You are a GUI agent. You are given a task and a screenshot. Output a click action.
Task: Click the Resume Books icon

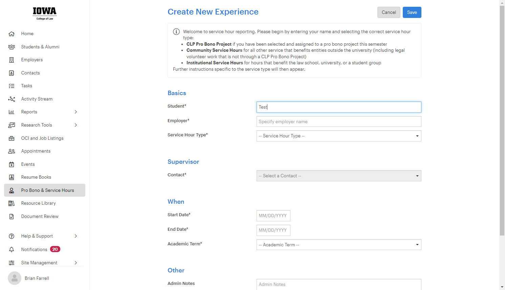pyautogui.click(x=12, y=177)
